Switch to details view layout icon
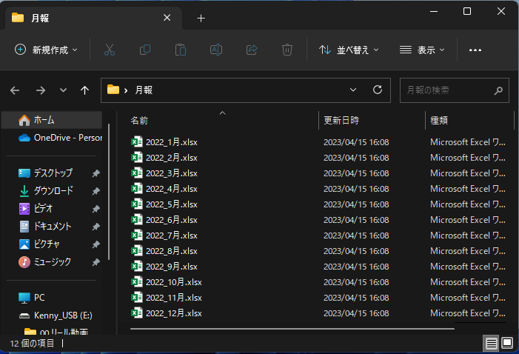Viewport: 519px width, 354px height. point(491,343)
